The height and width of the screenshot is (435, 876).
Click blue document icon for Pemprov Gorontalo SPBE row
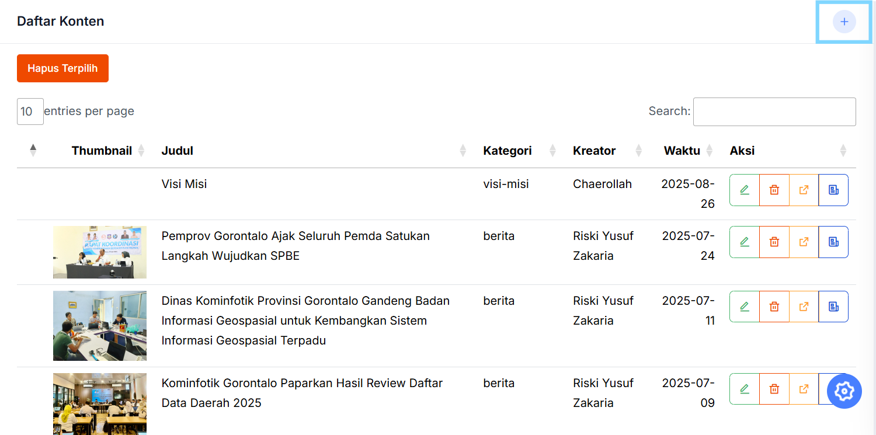click(833, 242)
